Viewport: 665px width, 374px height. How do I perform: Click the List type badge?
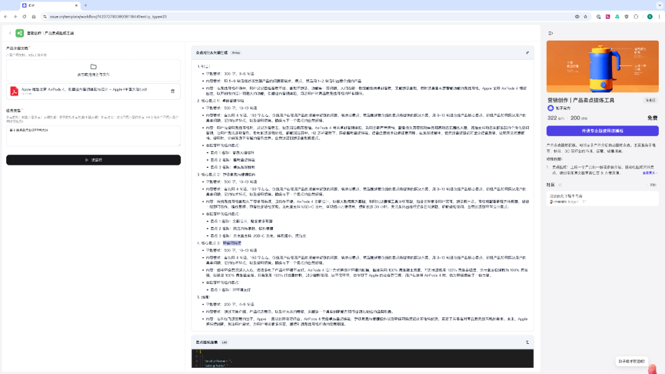(224, 342)
